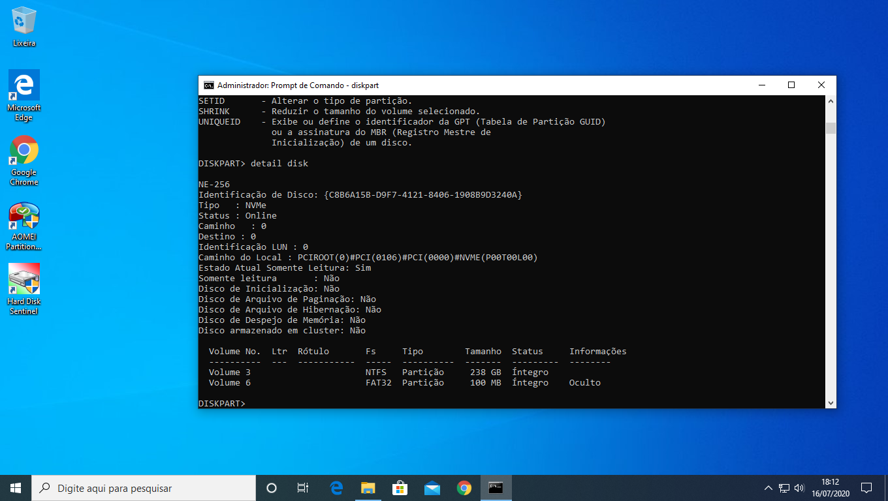This screenshot has width=888, height=501.
Task: Click the taskbar search box
Action: tap(144, 488)
